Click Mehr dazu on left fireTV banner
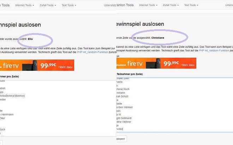 click(66, 67)
